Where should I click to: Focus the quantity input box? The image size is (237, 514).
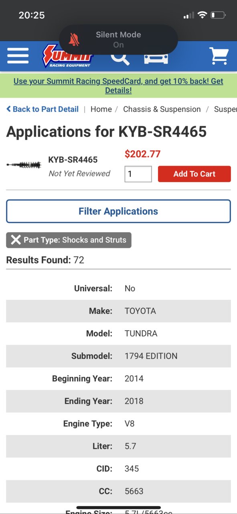[x=138, y=174]
